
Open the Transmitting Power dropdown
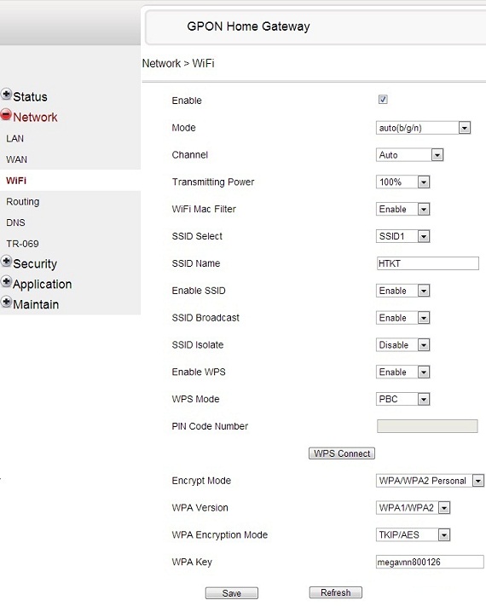click(x=402, y=182)
